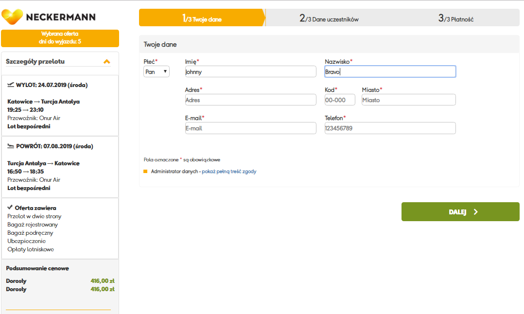
Task: Click Bagaż podręczny in offer list
Action: (x=30, y=233)
